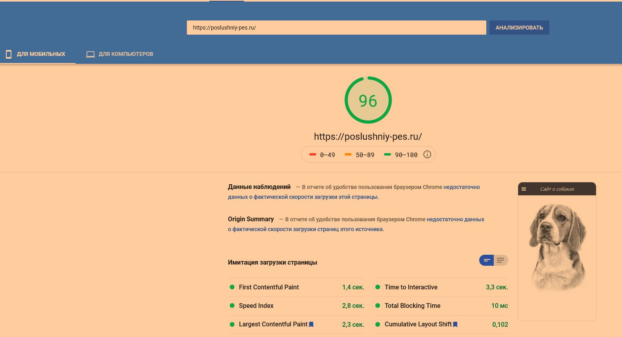Open the Для мобильных tab
This screenshot has width=622, height=337.
pyautogui.click(x=41, y=54)
